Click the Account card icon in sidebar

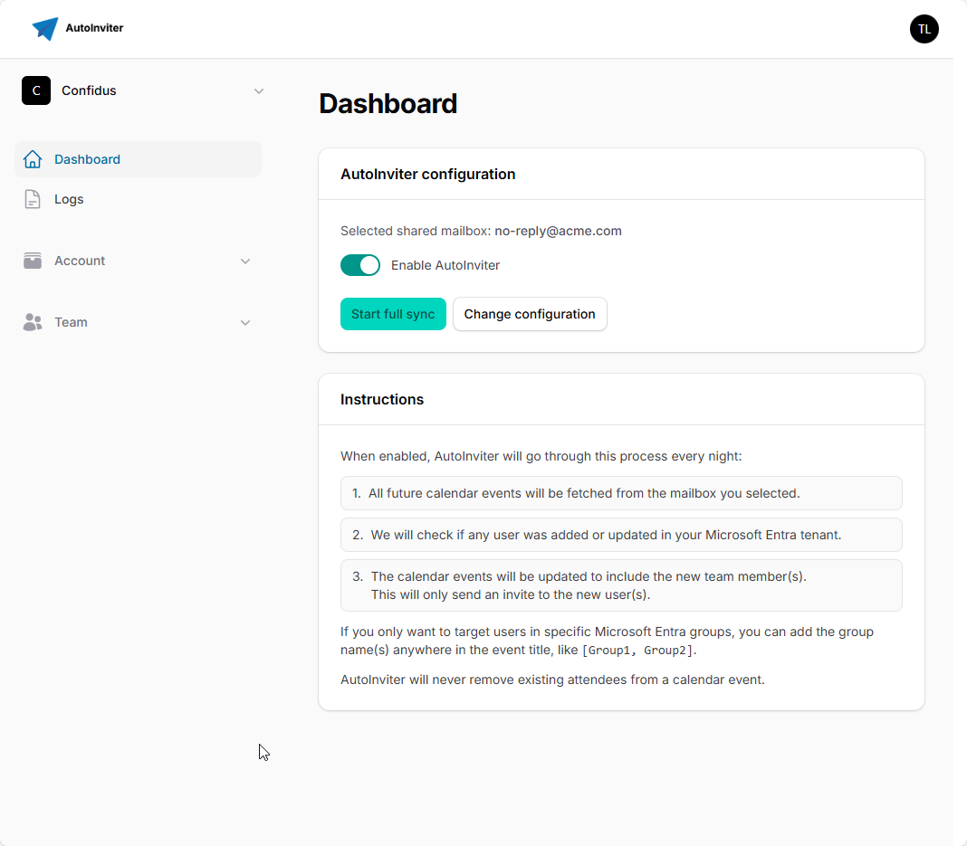pyautogui.click(x=33, y=261)
